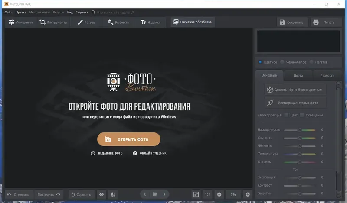Go to next photo arrow
This screenshot has height=203, width=347.
(164, 194)
